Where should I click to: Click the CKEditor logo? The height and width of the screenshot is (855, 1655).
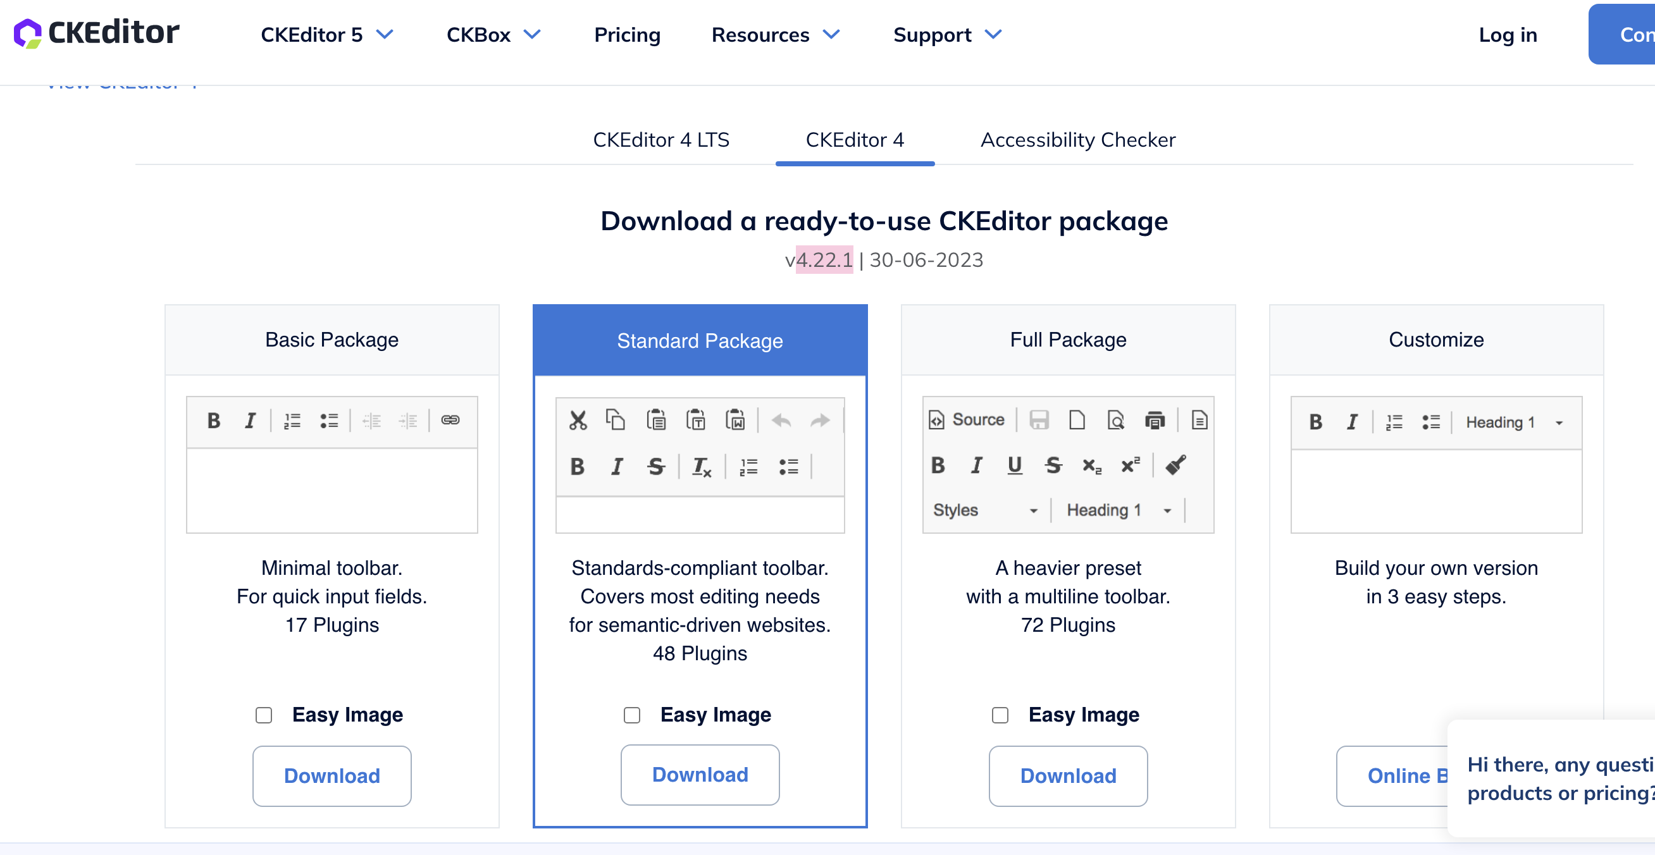click(96, 33)
